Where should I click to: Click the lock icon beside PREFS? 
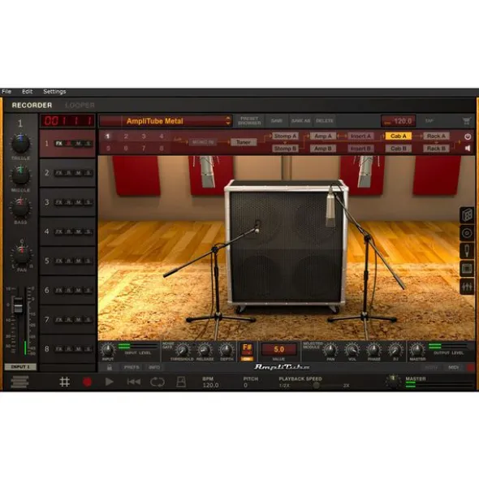[110, 367]
